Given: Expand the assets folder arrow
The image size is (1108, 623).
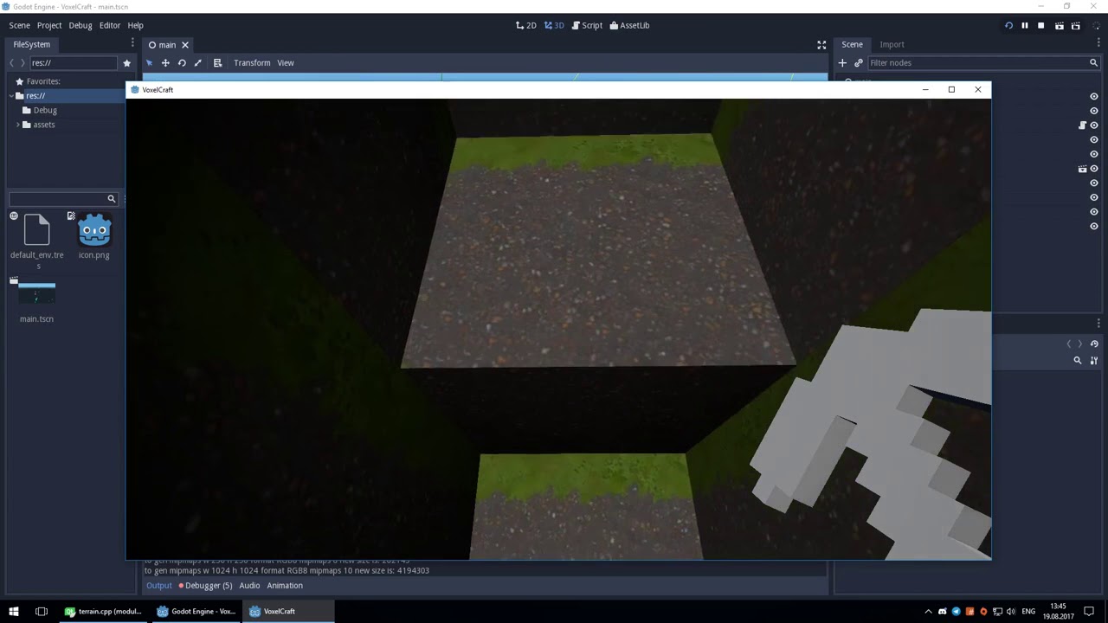Looking at the screenshot, I should point(17,125).
